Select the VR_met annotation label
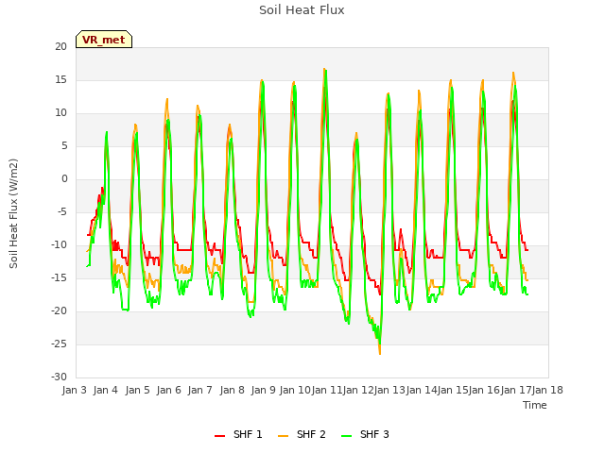Image resolution: width=605 pixels, height=453 pixels. tap(104, 40)
